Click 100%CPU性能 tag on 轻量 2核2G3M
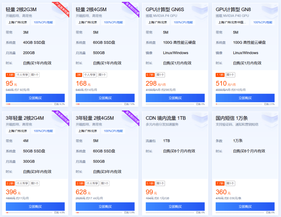Screen dimensions: 281x217 pyautogui.click(x=43, y=22)
